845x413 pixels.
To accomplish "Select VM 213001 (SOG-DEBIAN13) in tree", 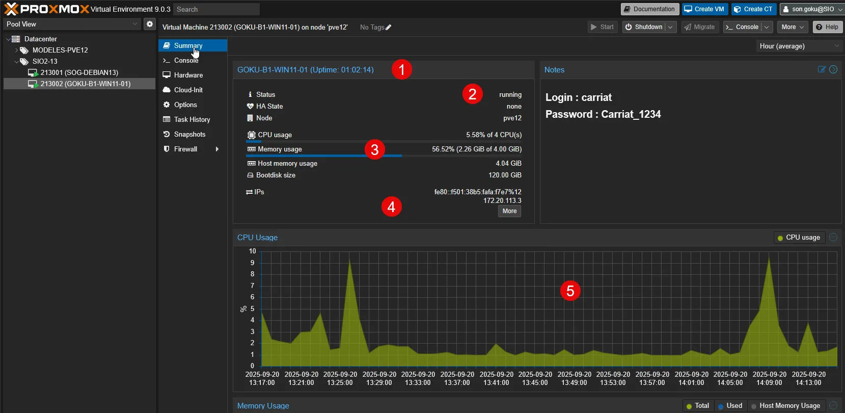I will point(79,72).
